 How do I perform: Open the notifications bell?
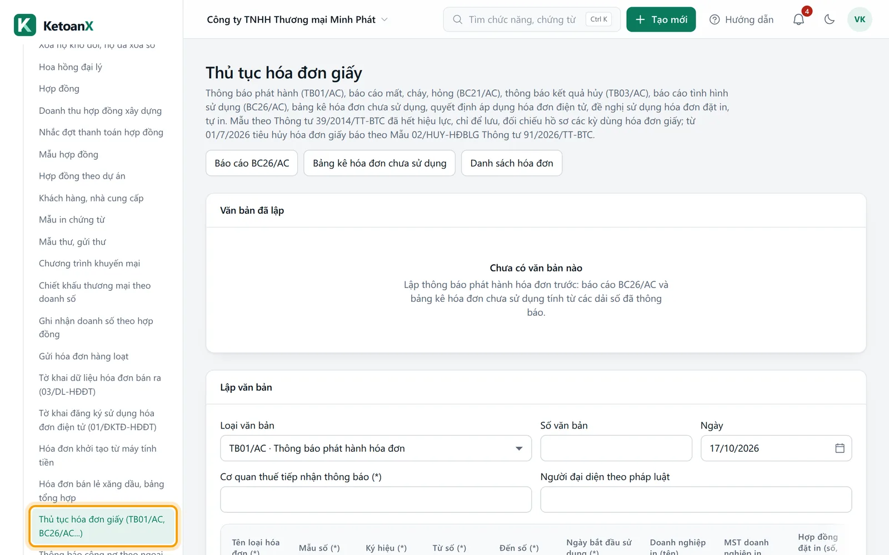pyautogui.click(x=798, y=19)
